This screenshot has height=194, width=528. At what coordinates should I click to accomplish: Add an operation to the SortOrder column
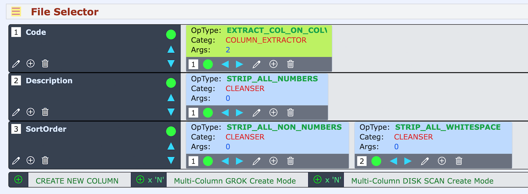(31, 160)
